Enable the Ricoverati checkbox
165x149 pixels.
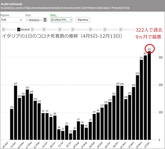coord(90,29)
